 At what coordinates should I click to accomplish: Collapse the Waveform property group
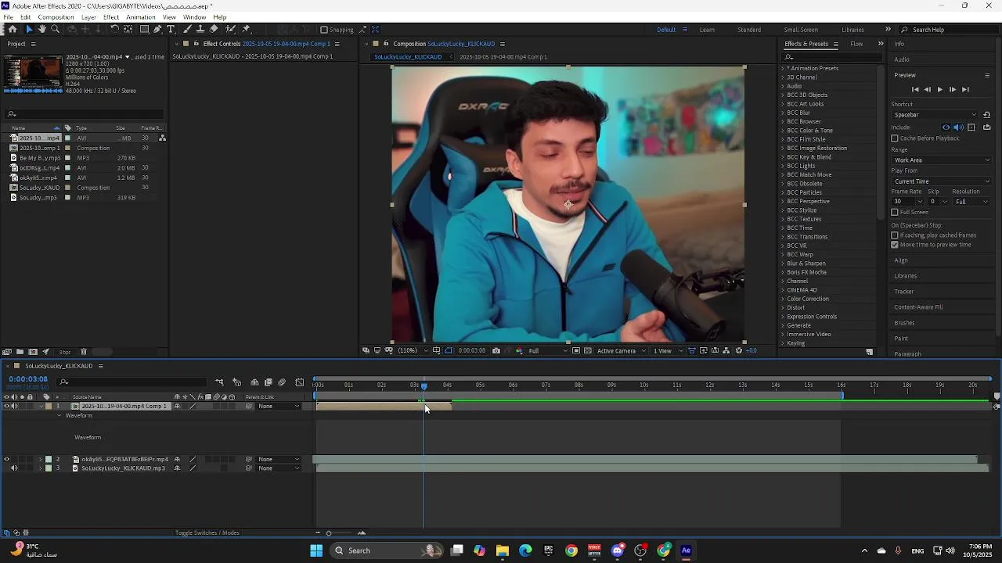(x=59, y=415)
